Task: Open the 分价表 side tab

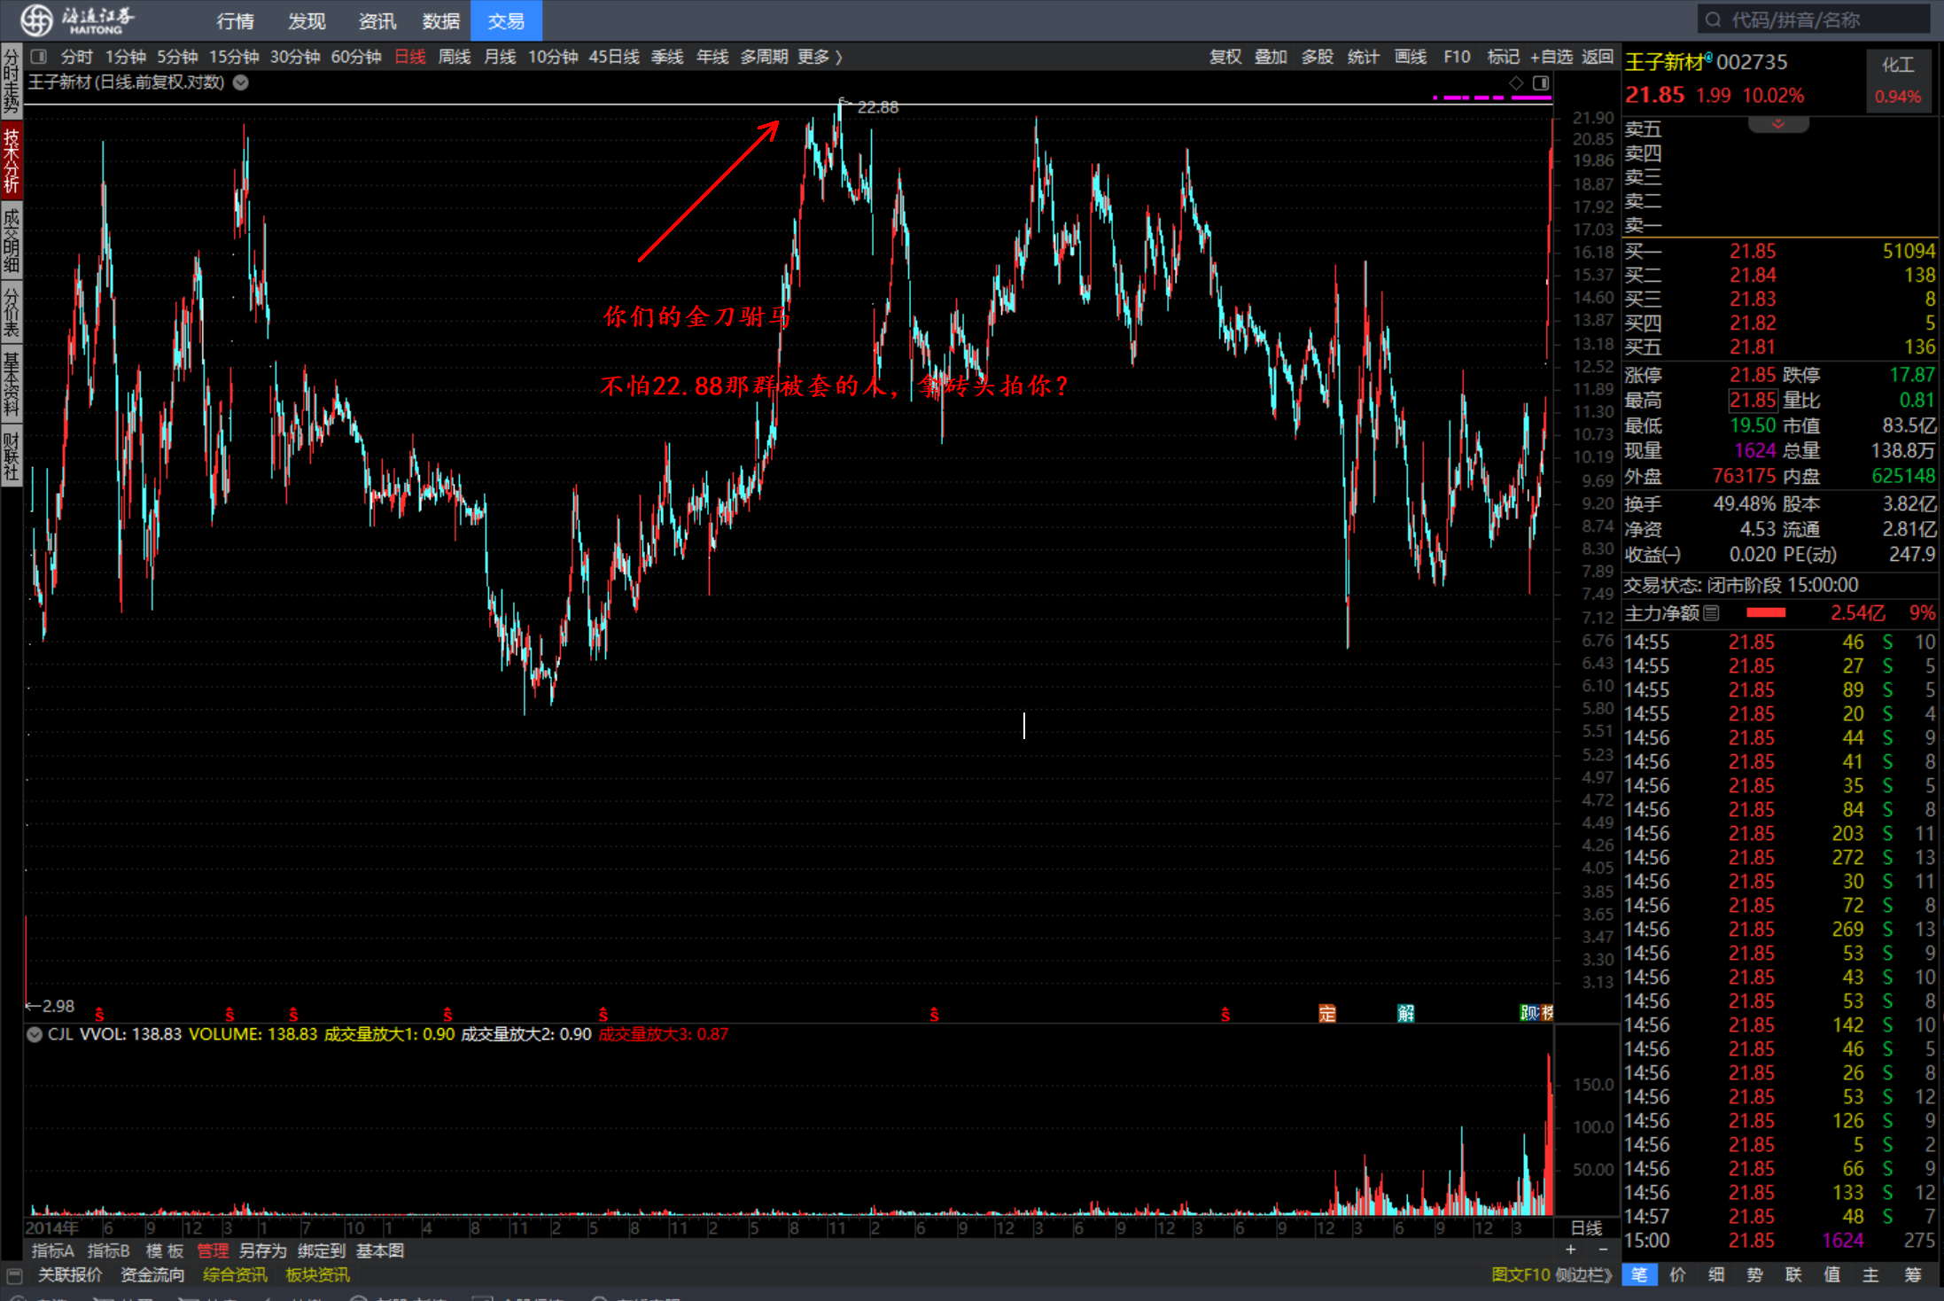Action: [12, 311]
